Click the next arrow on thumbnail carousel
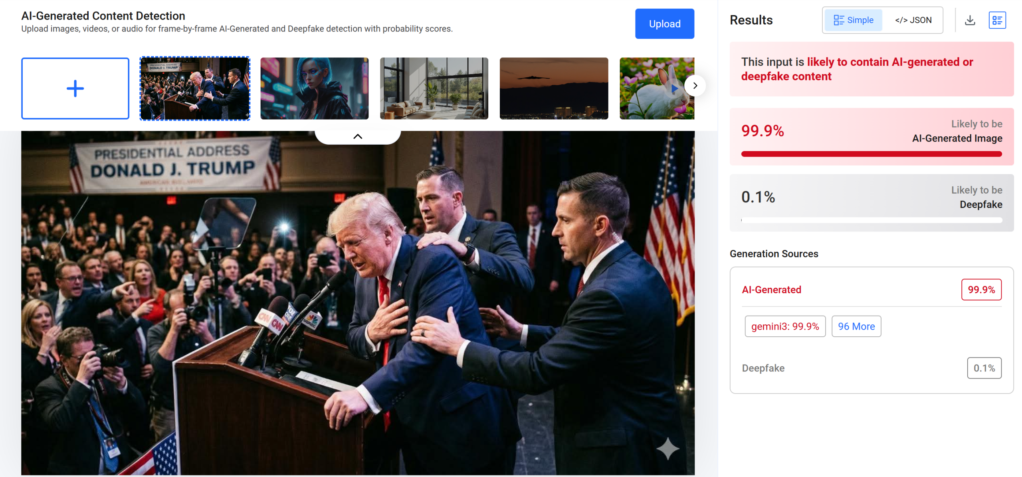Viewport: 1022px width, 477px height. tap(695, 85)
